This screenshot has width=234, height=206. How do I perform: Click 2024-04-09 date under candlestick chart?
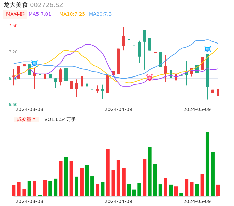coord(118,109)
